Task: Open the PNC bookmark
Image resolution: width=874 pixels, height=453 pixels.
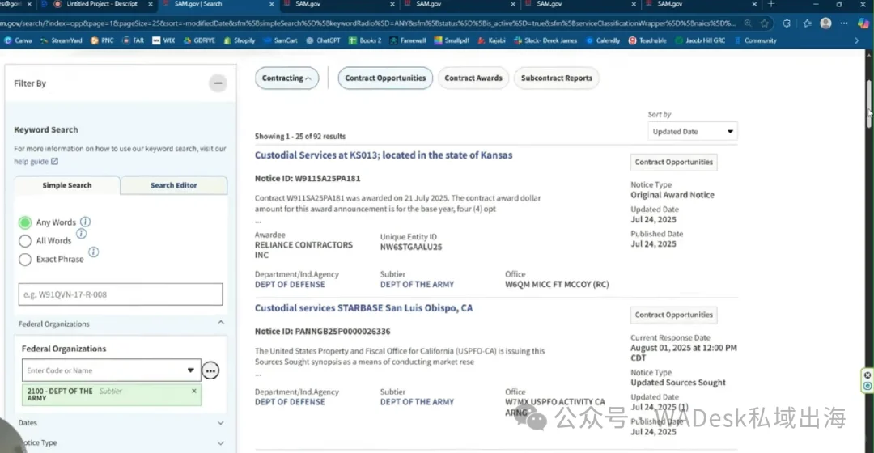Action: (x=102, y=40)
